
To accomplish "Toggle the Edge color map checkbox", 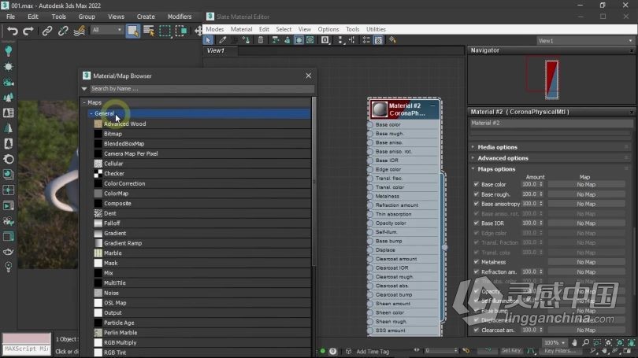I will [476, 233].
